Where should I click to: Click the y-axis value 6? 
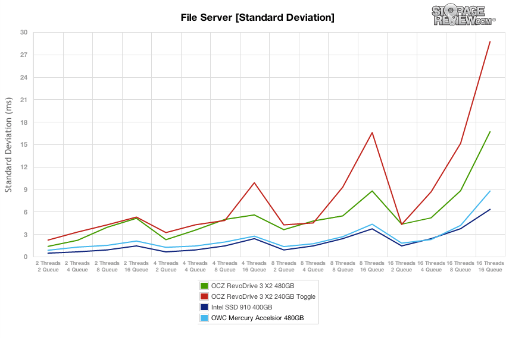tap(26, 212)
